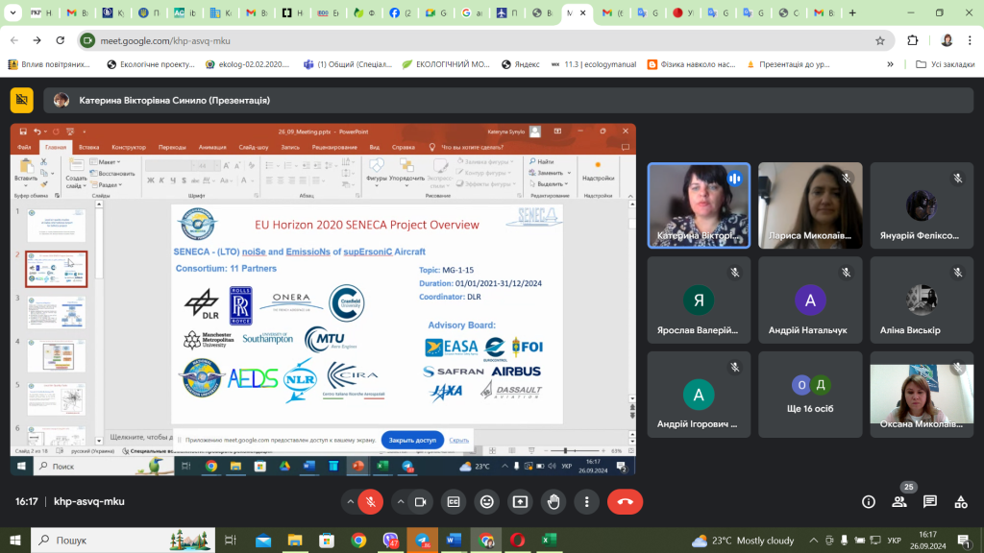
Task: Expand the camera video settings arrow
Action: pyautogui.click(x=400, y=501)
